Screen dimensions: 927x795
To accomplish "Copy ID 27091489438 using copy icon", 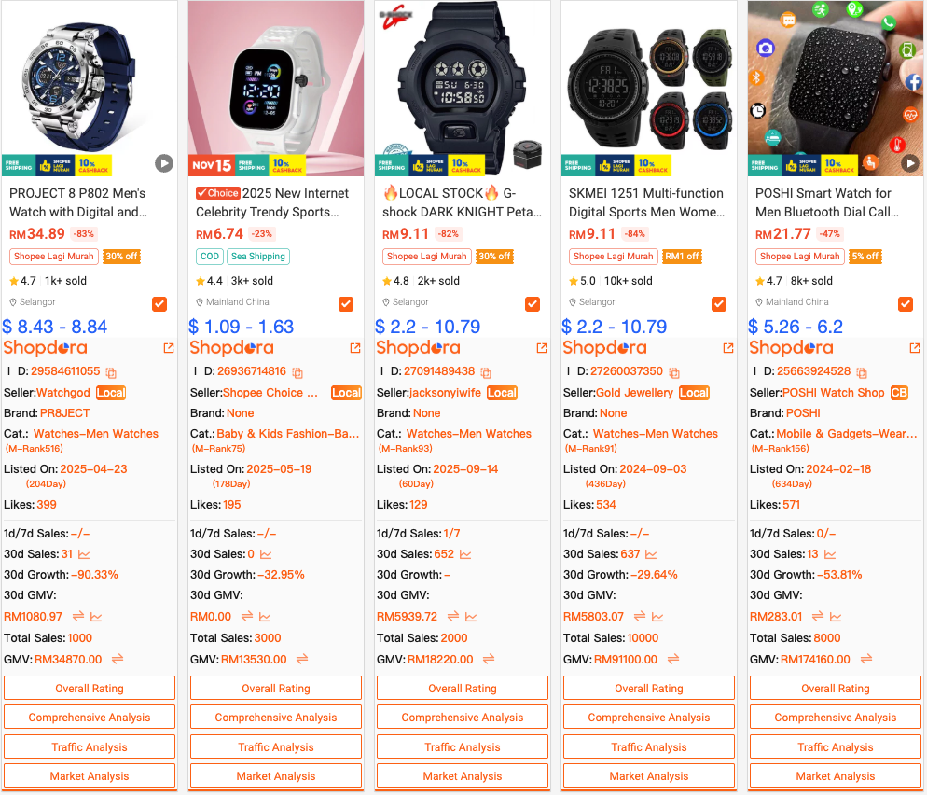I will point(486,372).
